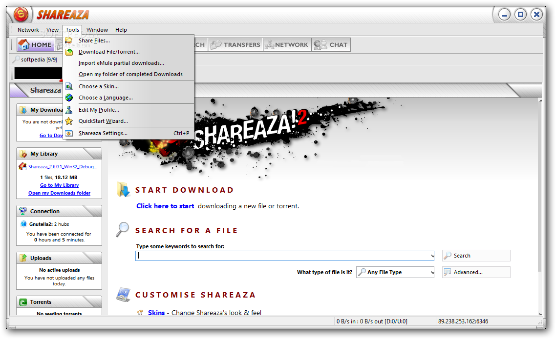Click the Uploads panel icon
Image resolution: width=556 pixels, height=339 pixels.
point(23,258)
